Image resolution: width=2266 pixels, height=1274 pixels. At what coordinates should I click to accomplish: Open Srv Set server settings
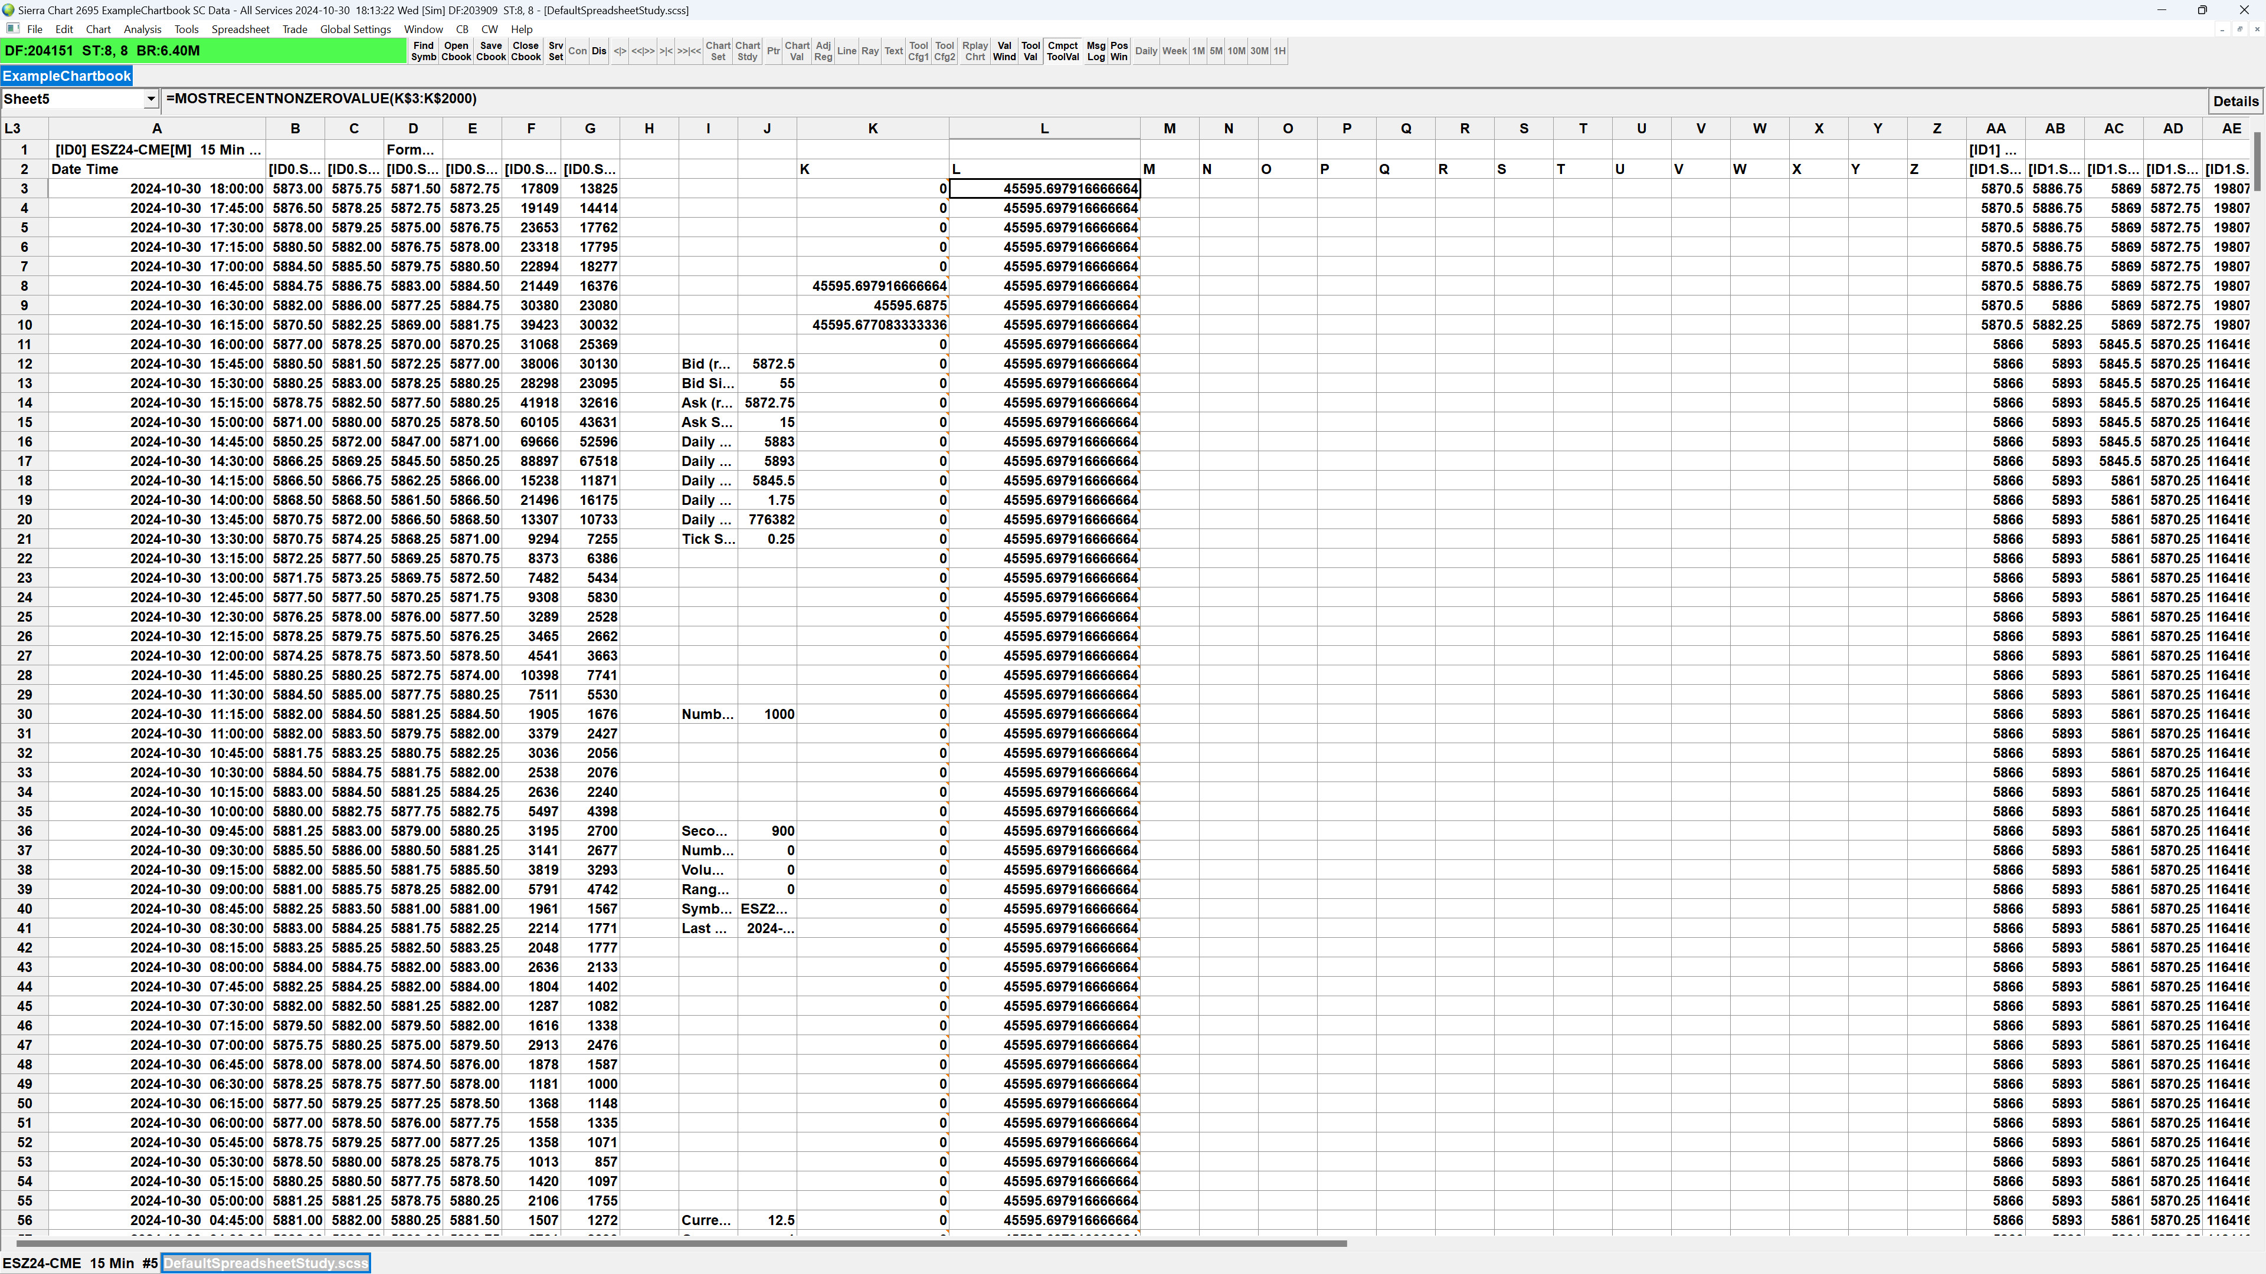point(555,51)
